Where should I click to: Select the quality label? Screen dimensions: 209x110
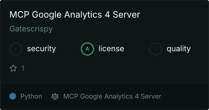click(178, 49)
